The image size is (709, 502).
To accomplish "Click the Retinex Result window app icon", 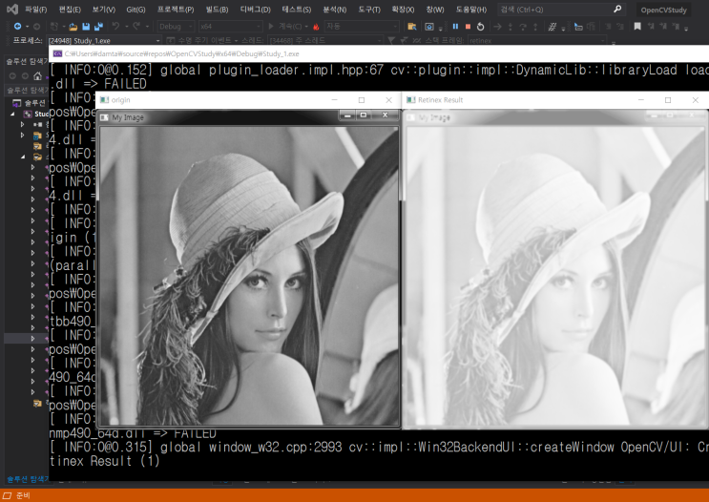I will pos(411,100).
